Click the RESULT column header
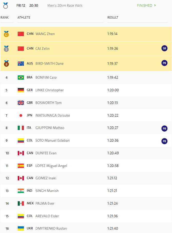 click(113, 18)
